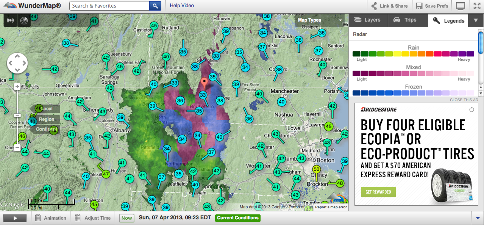
Task: Click the map zoom in plus button
Action: click(x=17, y=86)
